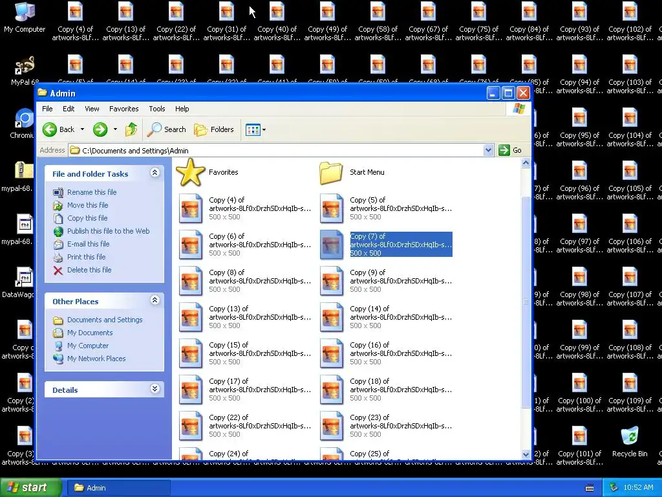Click the green Back arrow button
662x497 pixels.
[x=49, y=129]
